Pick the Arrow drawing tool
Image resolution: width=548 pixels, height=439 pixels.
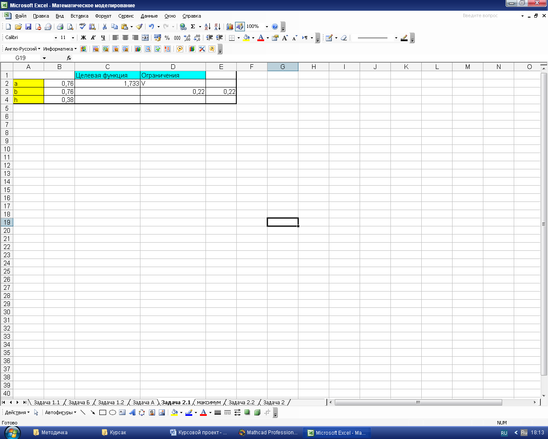pos(93,412)
